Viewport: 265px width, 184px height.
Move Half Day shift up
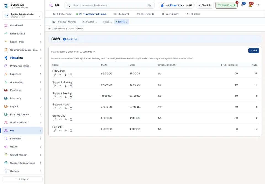[x=60, y=130]
